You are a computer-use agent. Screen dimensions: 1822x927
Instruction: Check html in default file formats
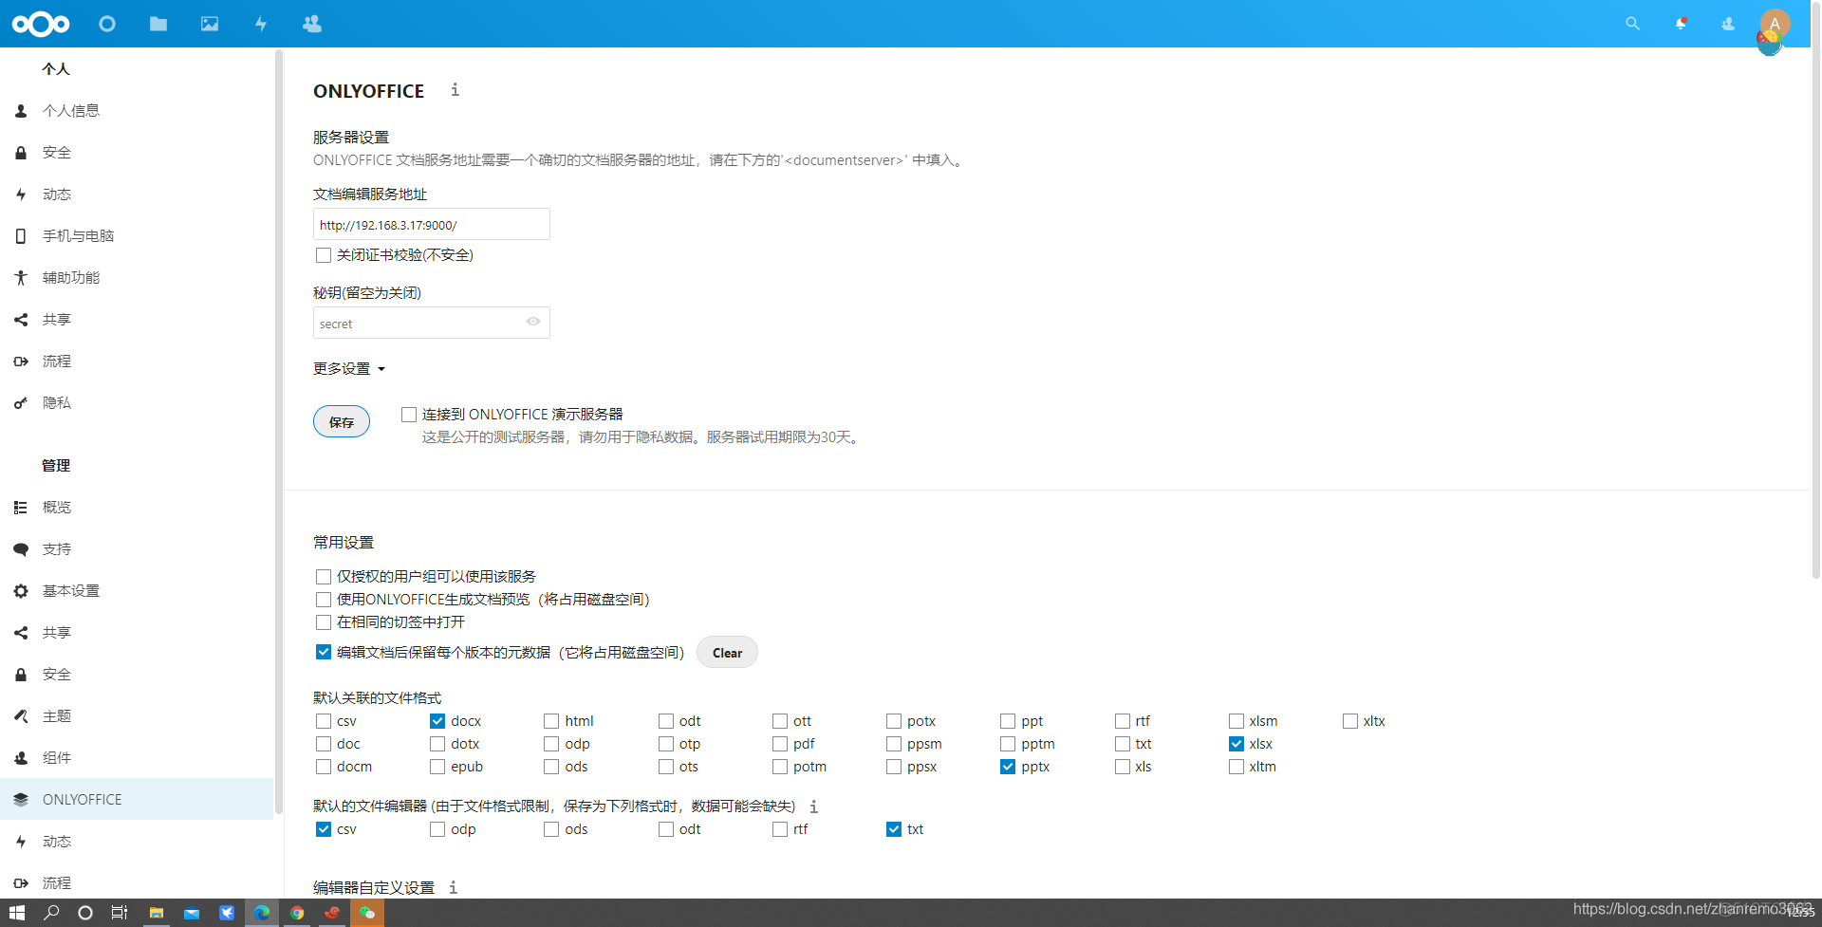click(551, 721)
